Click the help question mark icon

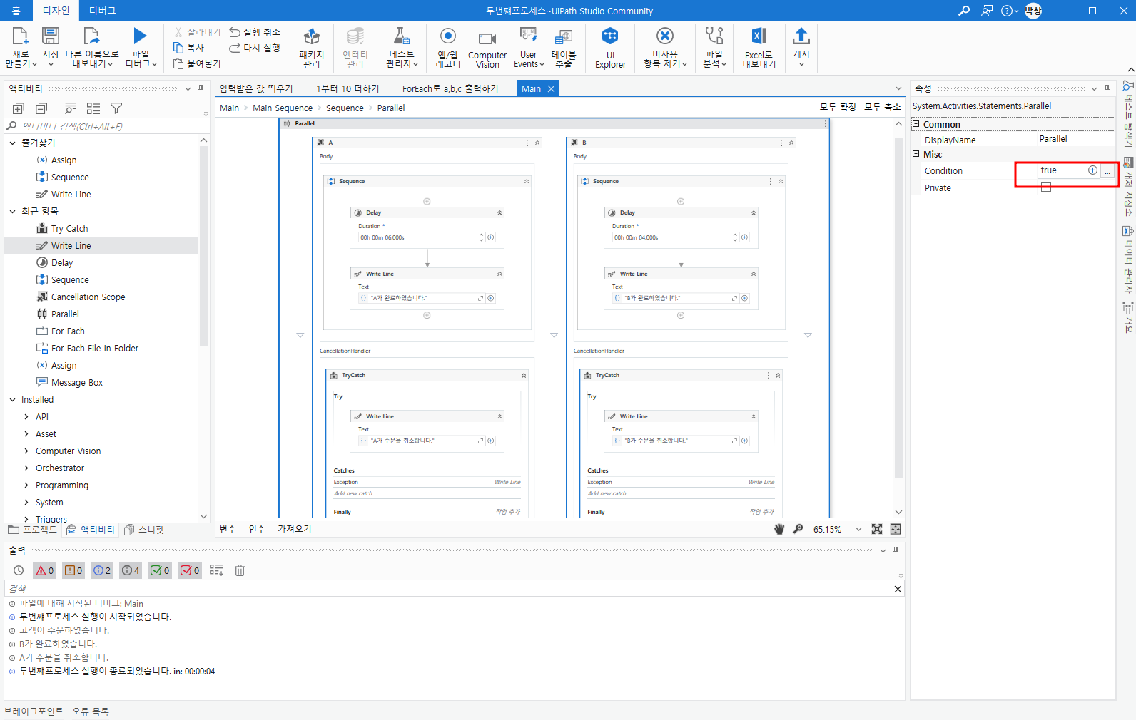click(1007, 11)
